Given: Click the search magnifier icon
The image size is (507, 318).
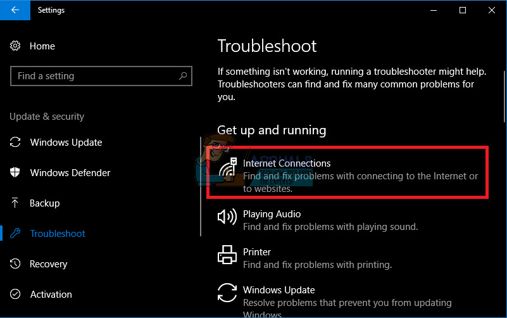Looking at the screenshot, I should 183,76.
